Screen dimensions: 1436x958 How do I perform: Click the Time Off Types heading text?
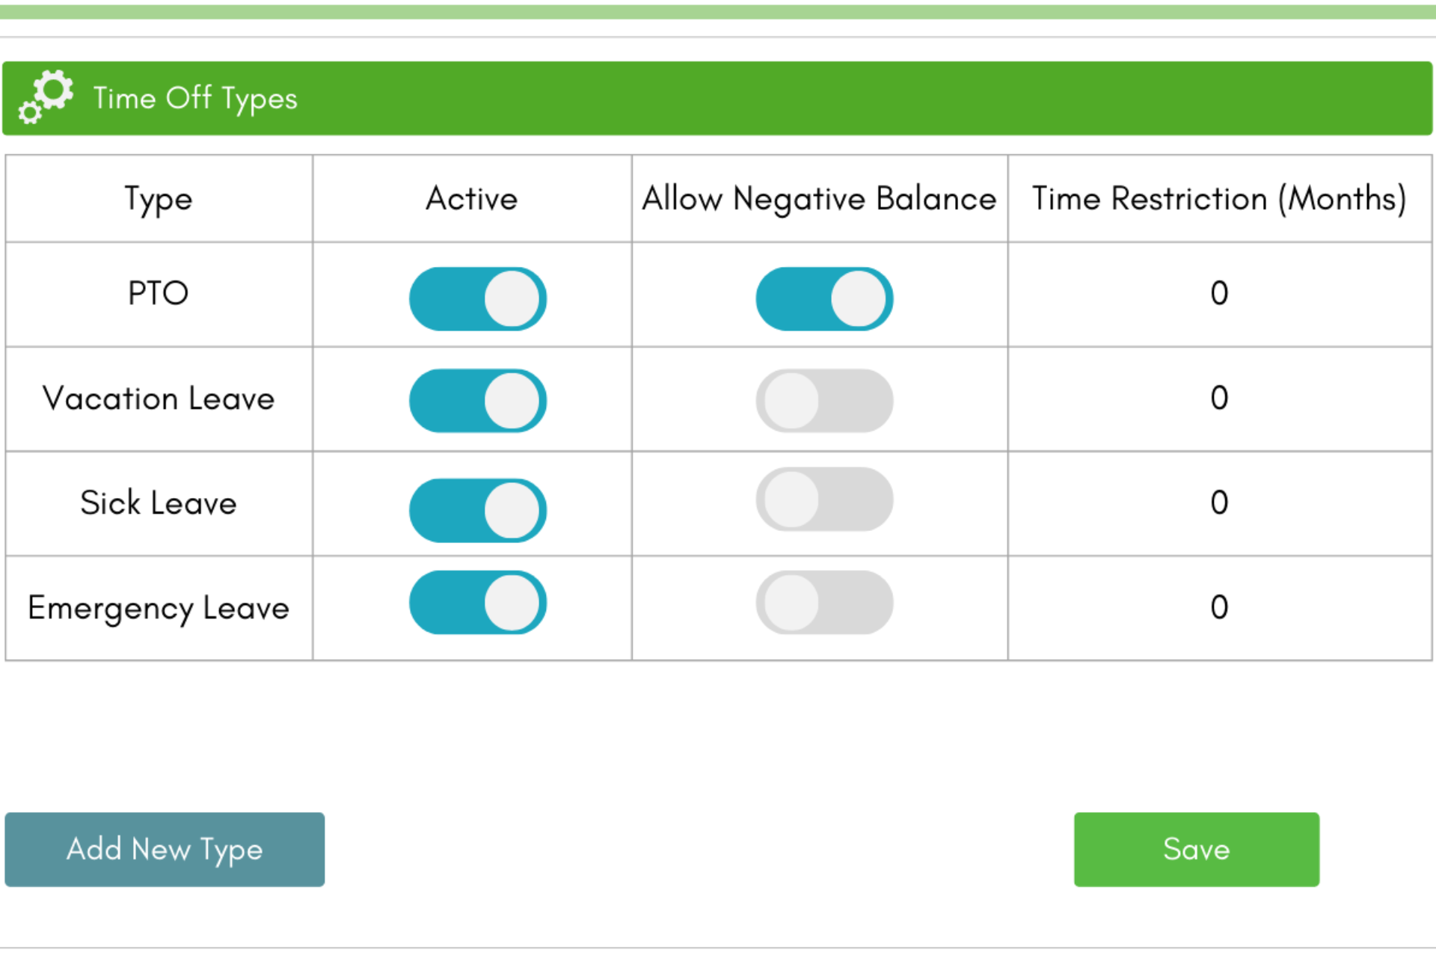(x=195, y=99)
